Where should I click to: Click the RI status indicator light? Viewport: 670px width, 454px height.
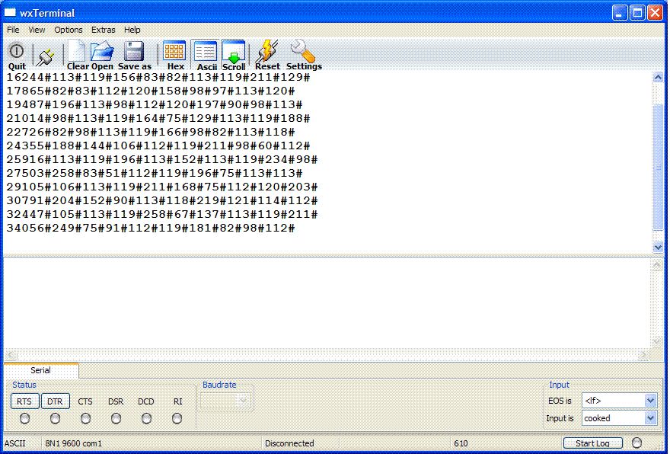pyautogui.click(x=177, y=418)
